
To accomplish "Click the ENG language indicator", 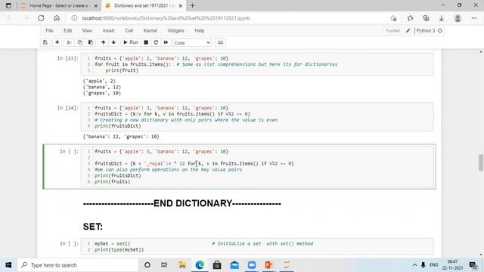I will tap(433, 265).
